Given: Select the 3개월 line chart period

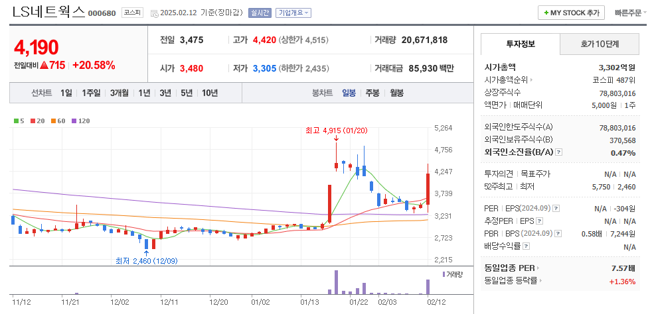Looking at the screenshot, I should pyautogui.click(x=120, y=93).
